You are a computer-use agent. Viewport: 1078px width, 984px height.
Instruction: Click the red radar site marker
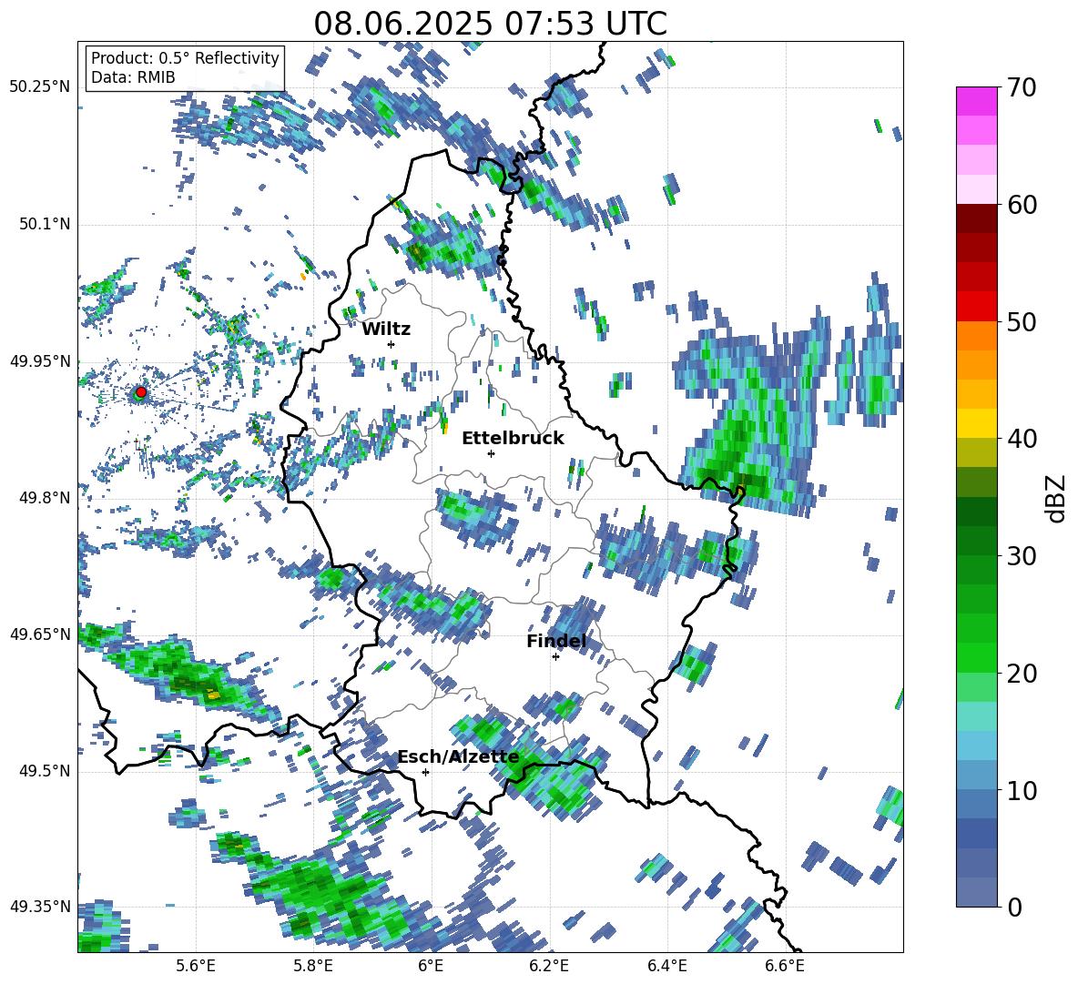pos(140,392)
